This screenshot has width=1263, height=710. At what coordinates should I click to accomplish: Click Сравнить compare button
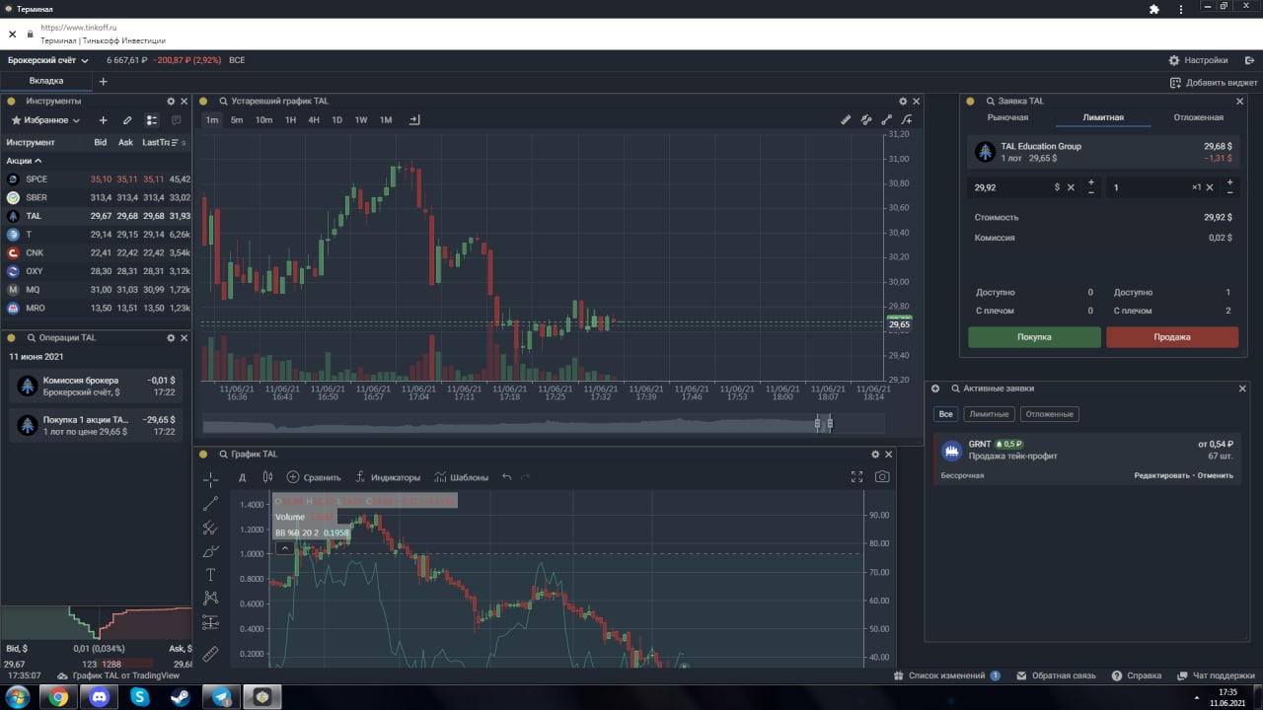(x=313, y=477)
